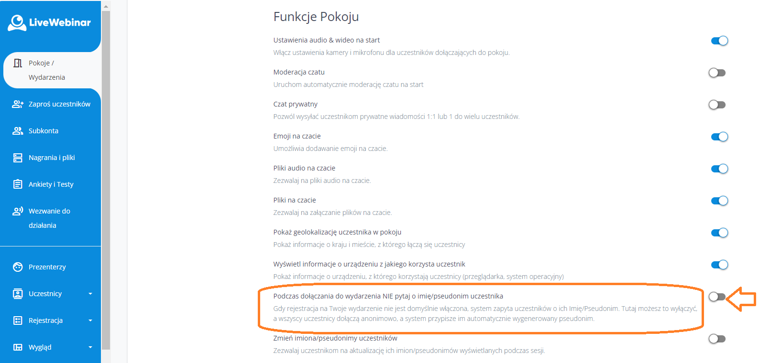
Task: Click the LiveWebinar logo icon
Action: click(x=17, y=22)
